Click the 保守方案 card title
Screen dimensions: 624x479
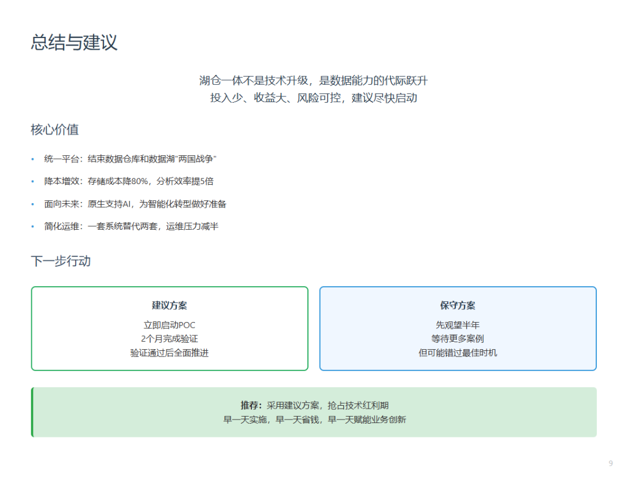pos(458,305)
